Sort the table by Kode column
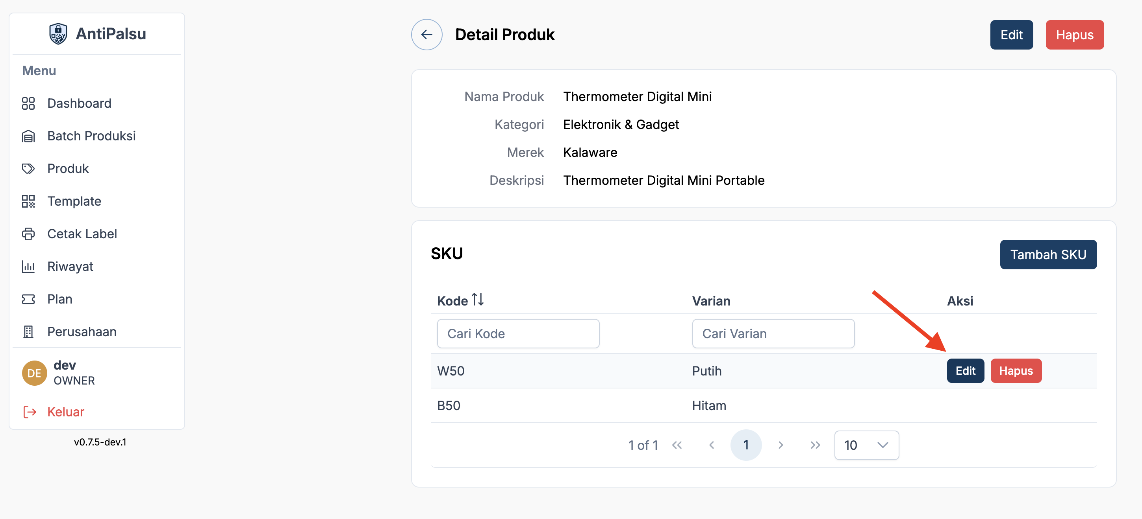 pos(477,300)
